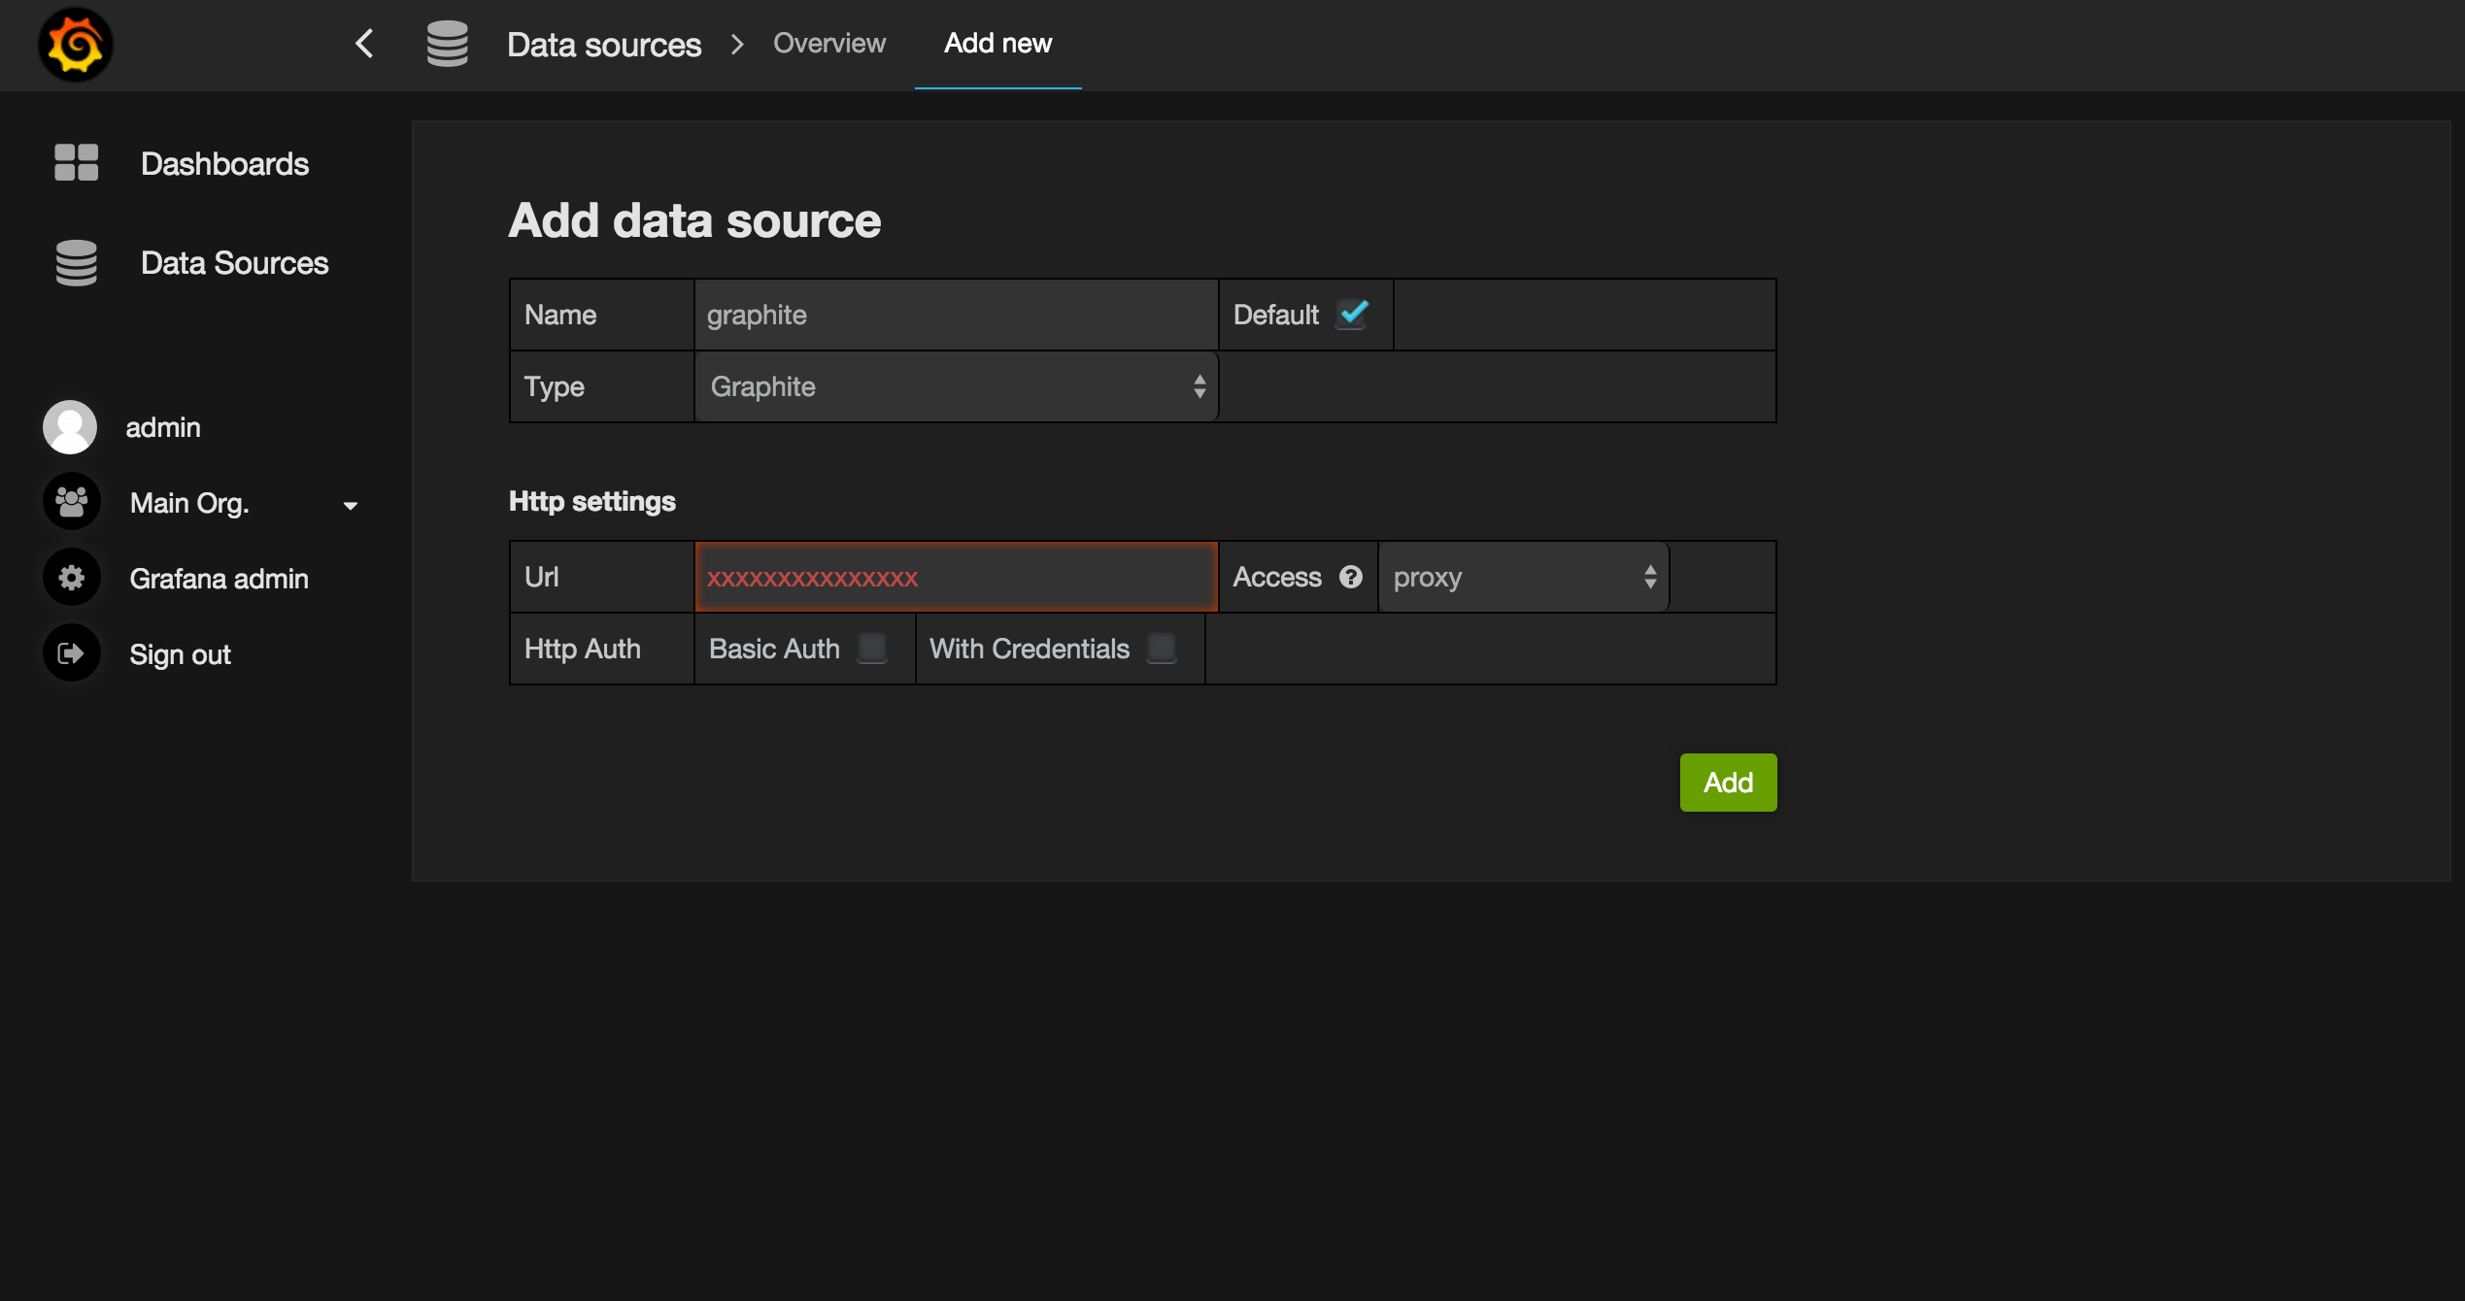This screenshot has height=1301, width=2465.
Task: Focus the Name input field with graphite
Action: (957, 315)
